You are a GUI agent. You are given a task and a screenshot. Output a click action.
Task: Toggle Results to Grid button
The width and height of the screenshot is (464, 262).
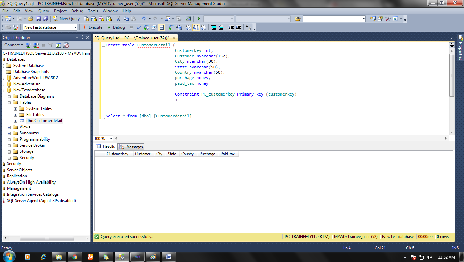196,27
